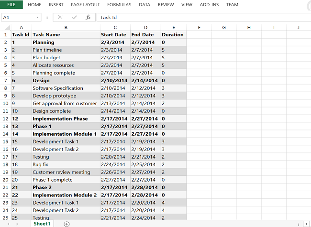Open the REVIEW tab
The image size is (311, 227).
[166, 5]
